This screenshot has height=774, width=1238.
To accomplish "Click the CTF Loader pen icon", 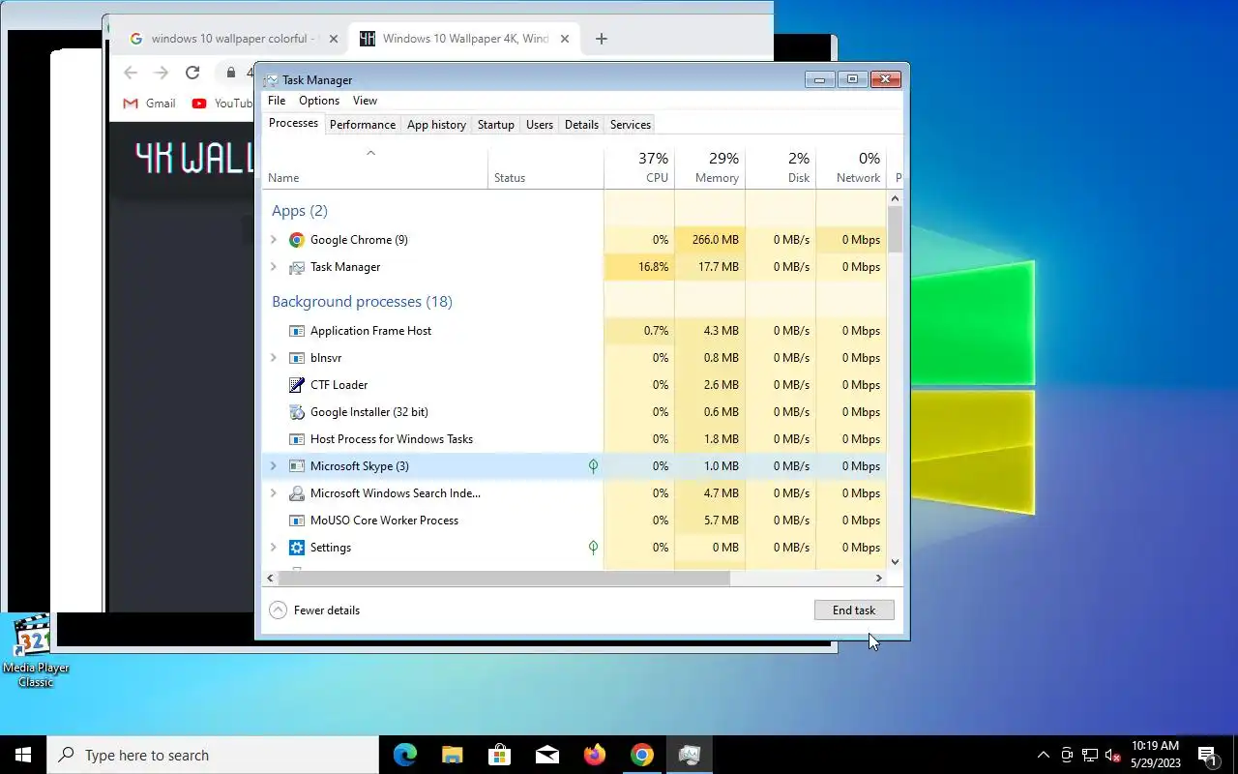I will click(297, 385).
